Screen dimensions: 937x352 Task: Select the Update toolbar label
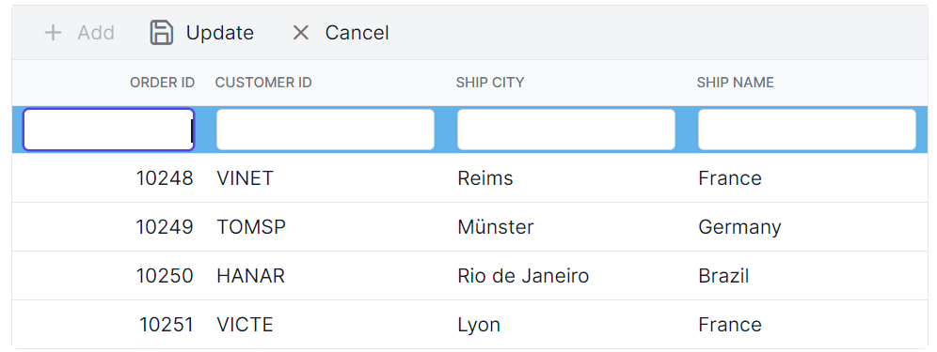220,32
